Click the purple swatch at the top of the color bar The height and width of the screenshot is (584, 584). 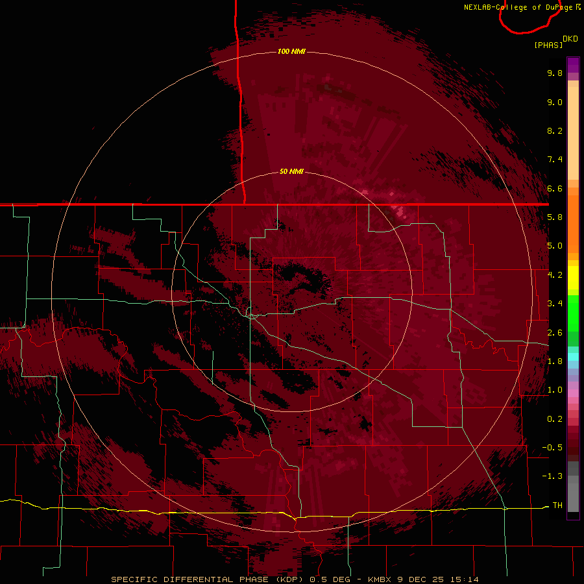[x=573, y=66]
